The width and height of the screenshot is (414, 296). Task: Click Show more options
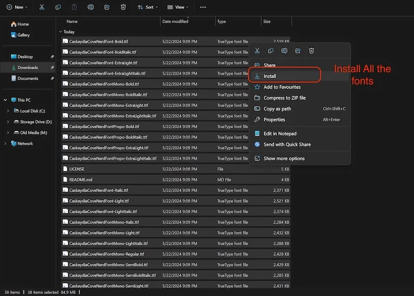(x=300, y=158)
